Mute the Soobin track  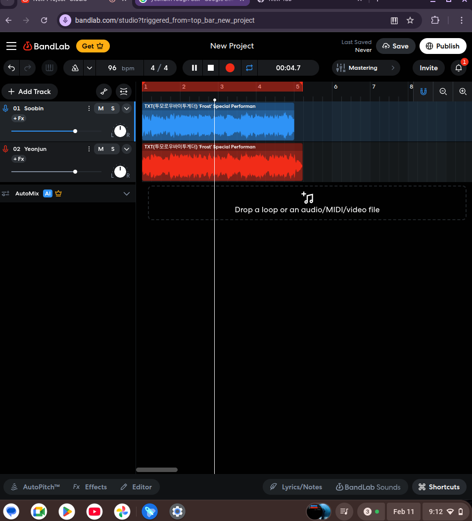(101, 108)
